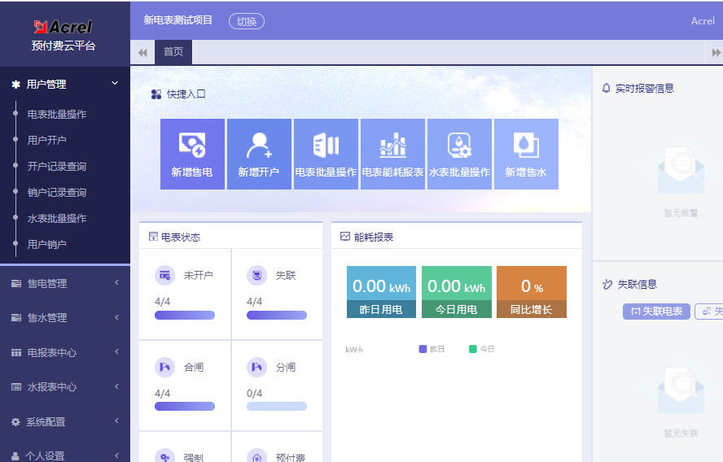Viewport: 723px width, 462px height.
Task: Expand the 售电管理 sidebar menu
Action: (65, 283)
